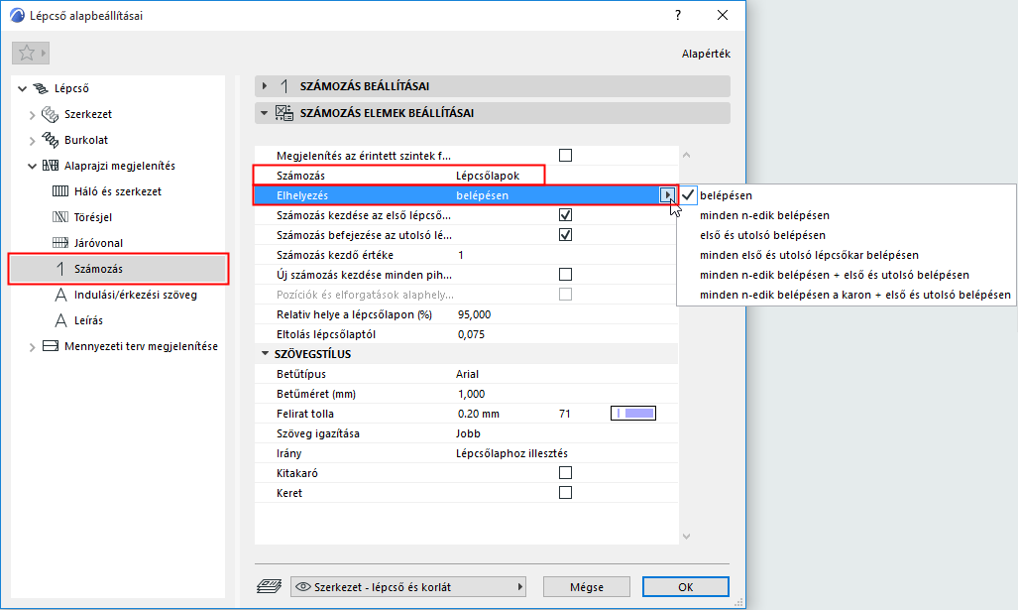Image resolution: width=1018 pixels, height=610 pixels.
Task: Click the Alaprajzi megjelenítés icon
Action: (x=50, y=166)
